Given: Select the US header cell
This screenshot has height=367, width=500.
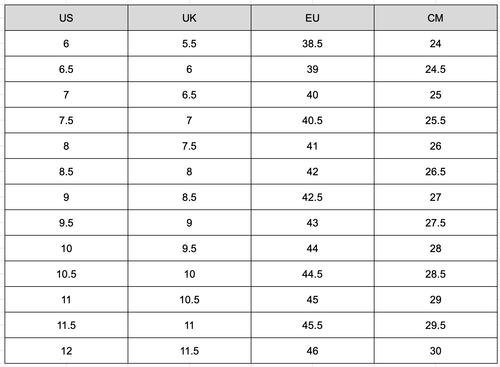Looking at the screenshot, I should (x=66, y=18).
